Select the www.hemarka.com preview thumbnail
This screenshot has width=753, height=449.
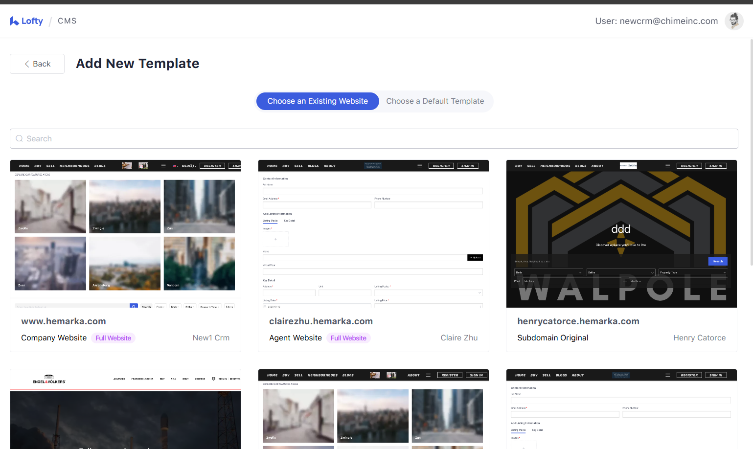click(125, 234)
